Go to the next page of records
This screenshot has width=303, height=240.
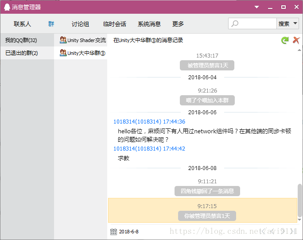[x=283, y=231]
